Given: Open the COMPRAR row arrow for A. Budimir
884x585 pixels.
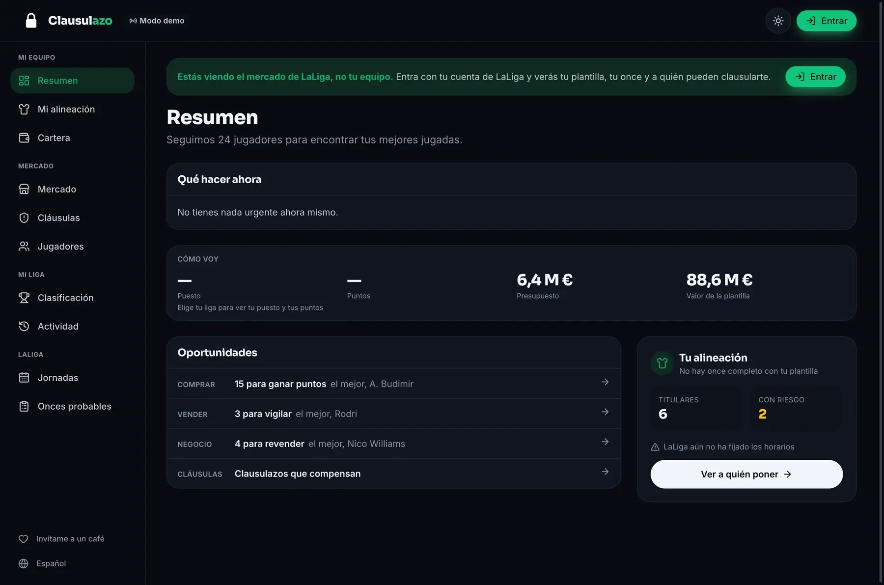Looking at the screenshot, I should [x=605, y=382].
